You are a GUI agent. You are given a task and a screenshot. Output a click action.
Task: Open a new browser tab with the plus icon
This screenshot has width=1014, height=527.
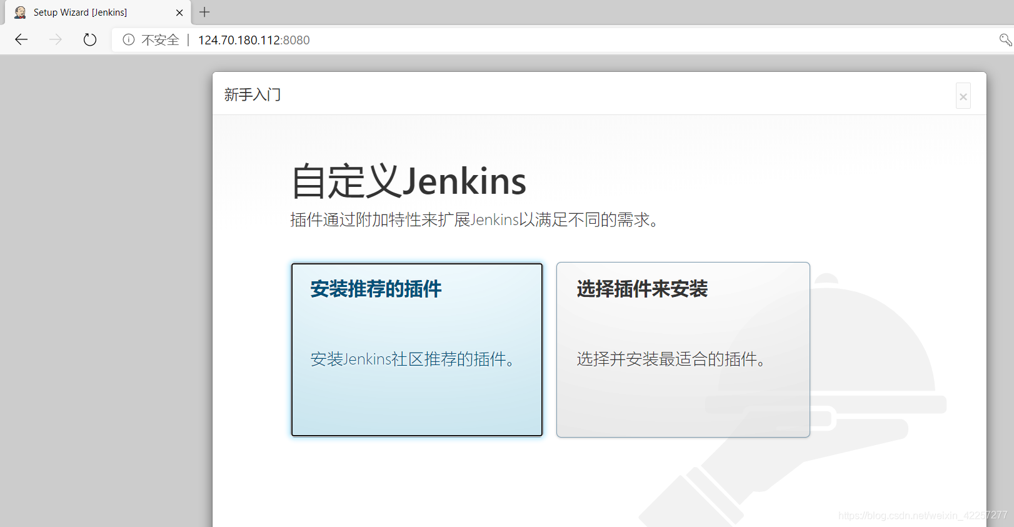[x=204, y=12]
